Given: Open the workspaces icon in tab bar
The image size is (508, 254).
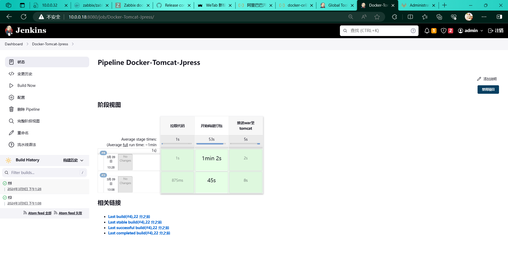Looking at the screenshot, I should click(8, 5).
